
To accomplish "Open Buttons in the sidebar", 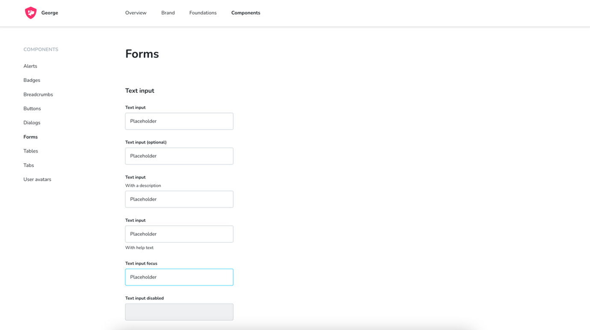I will coord(32,109).
